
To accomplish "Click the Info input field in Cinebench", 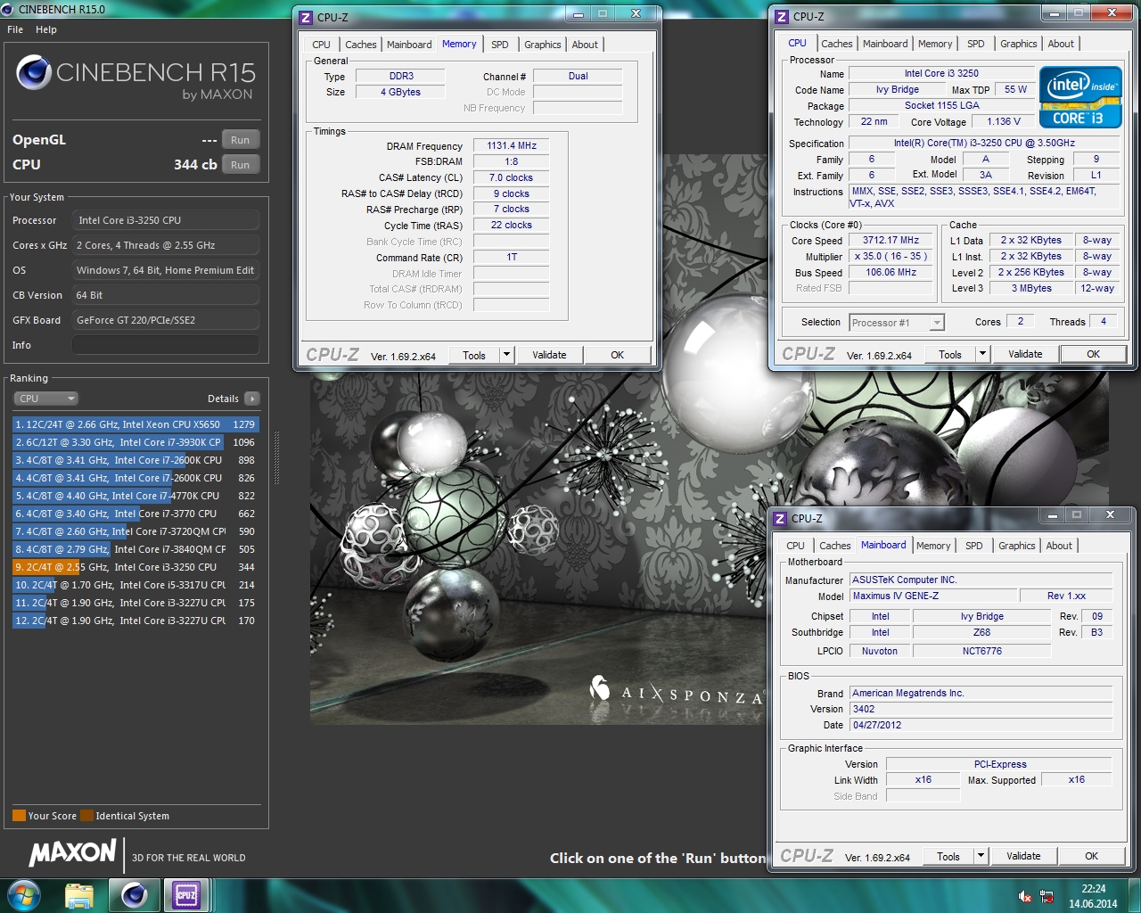I will (166, 345).
